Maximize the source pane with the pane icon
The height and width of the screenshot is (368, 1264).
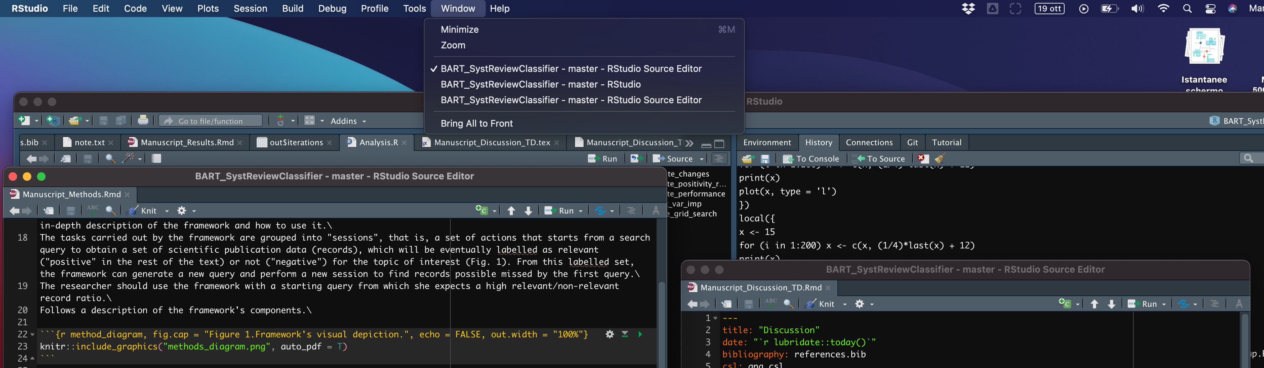click(719, 144)
